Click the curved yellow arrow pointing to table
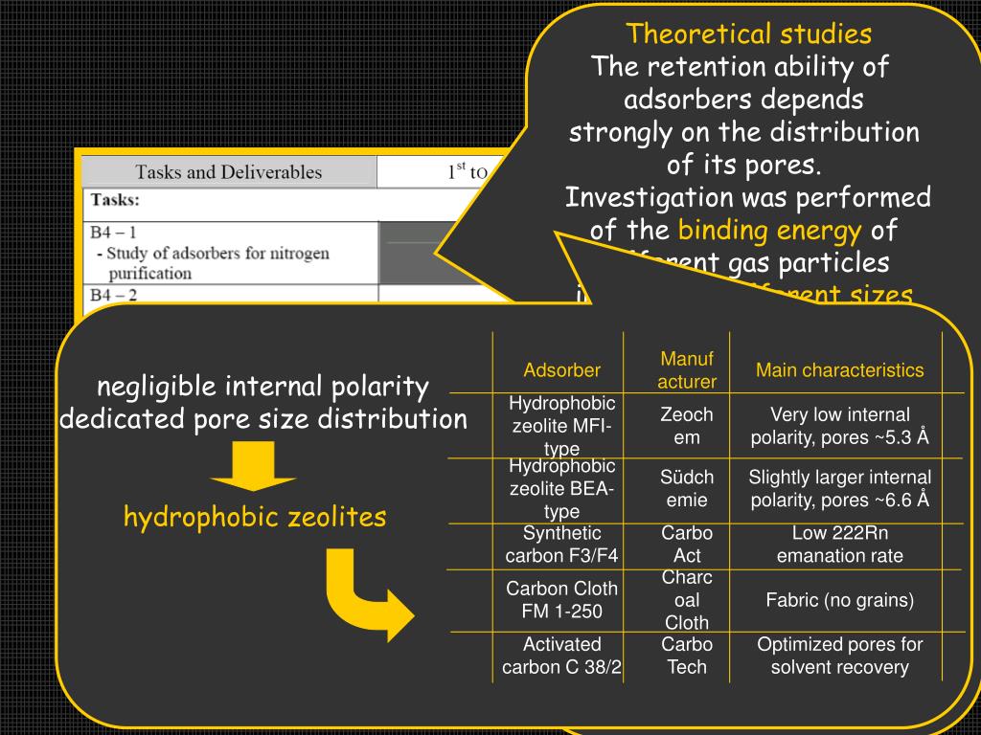Screen dimensions: 981x735 [x=369, y=595]
